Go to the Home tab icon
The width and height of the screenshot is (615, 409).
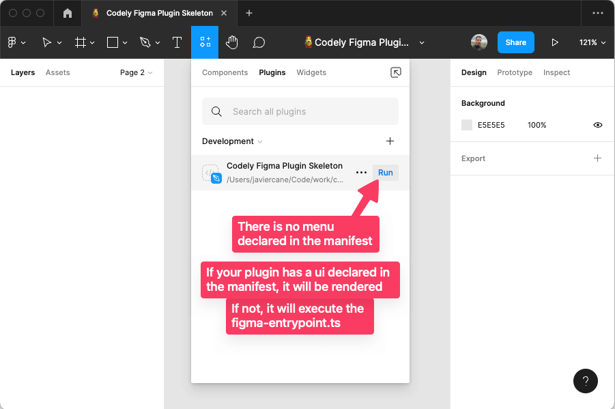pyautogui.click(x=68, y=13)
